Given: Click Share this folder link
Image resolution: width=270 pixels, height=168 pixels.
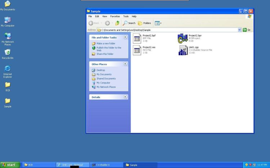Looking at the screenshot, I should click(105, 54).
